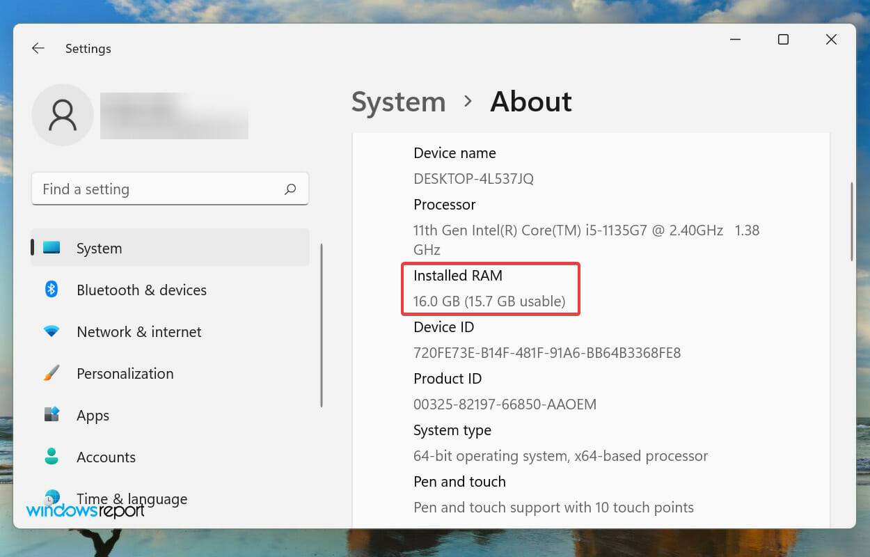Image resolution: width=870 pixels, height=557 pixels.
Task: Select the Personalization paintbrush icon
Action: (52, 373)
